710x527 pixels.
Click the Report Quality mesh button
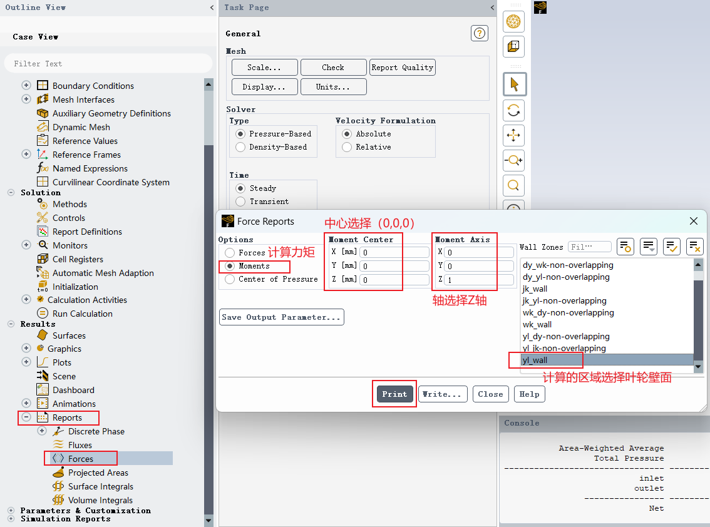pyautogui.click(x=403, y=68)
